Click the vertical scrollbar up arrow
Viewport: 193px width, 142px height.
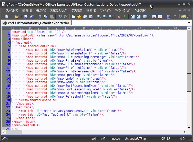[189, 29]
